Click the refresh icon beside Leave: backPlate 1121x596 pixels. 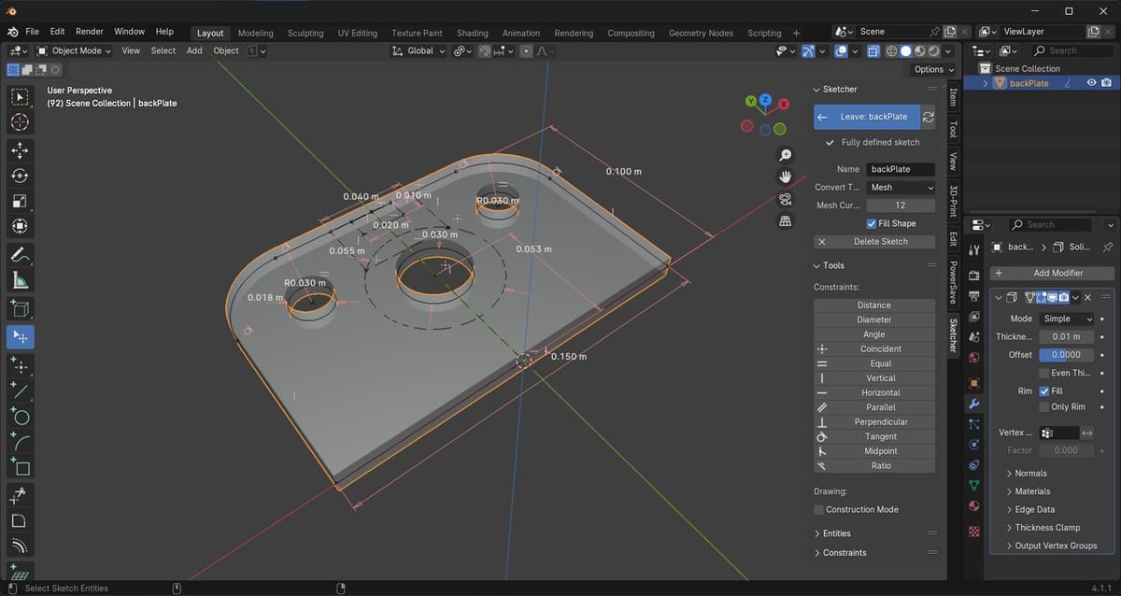coord(929,117)
